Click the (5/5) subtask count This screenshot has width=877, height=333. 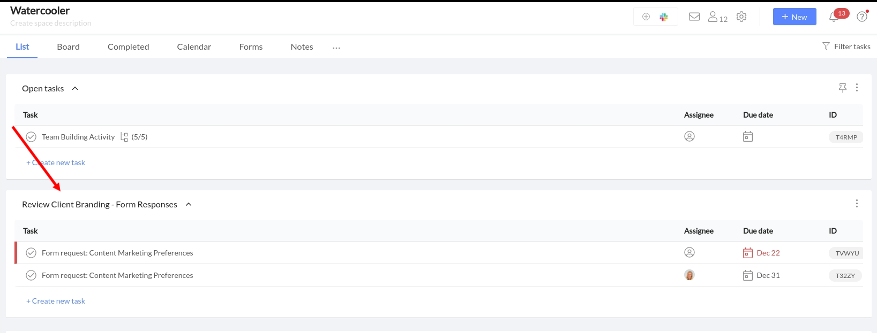139,137
